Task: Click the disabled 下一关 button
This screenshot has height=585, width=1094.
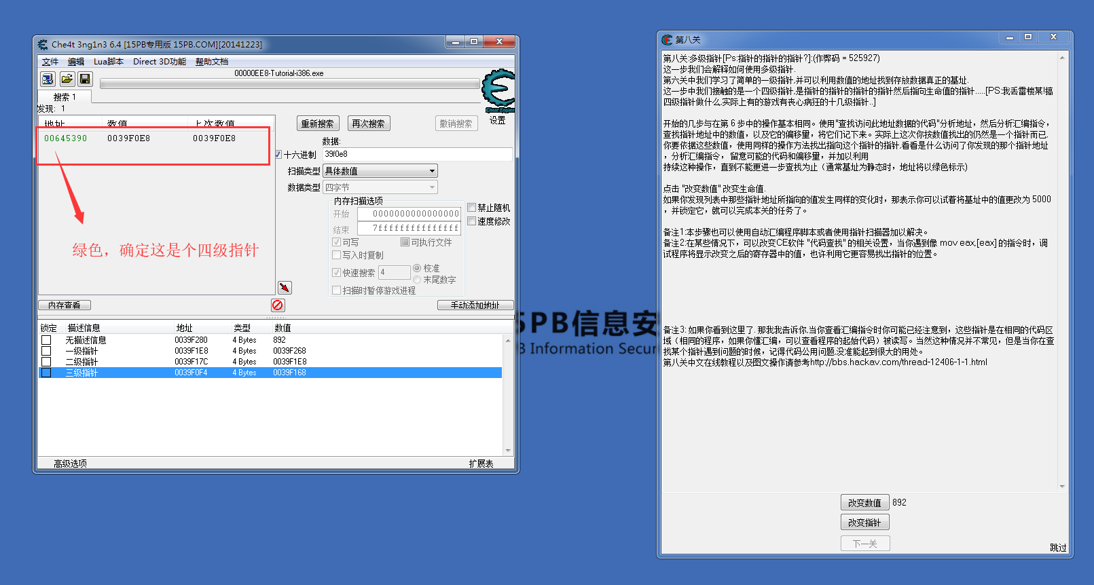Action: click(864, 544)
